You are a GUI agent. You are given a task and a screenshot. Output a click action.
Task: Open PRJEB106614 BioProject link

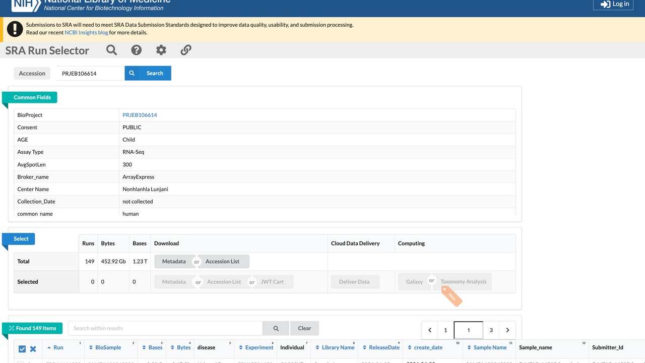click(x=140, y=115)
